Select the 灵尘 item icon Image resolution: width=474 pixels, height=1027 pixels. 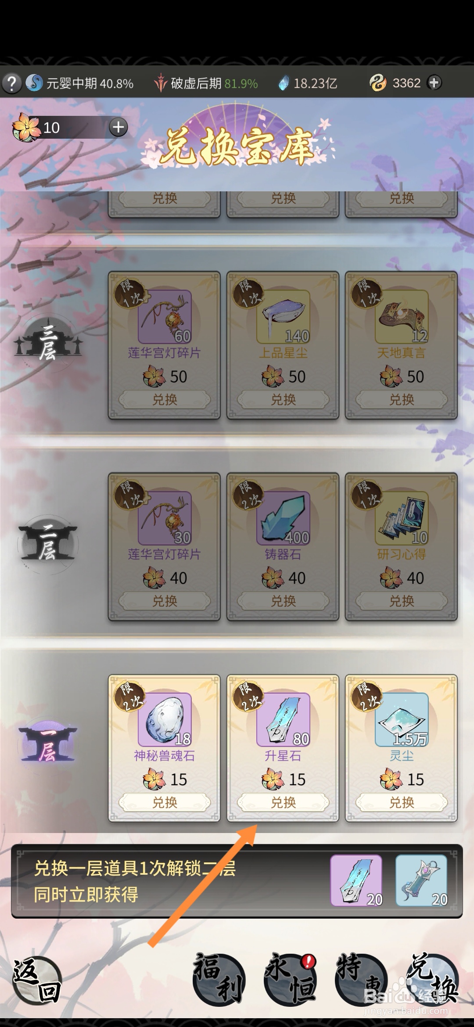click(402, 719)
